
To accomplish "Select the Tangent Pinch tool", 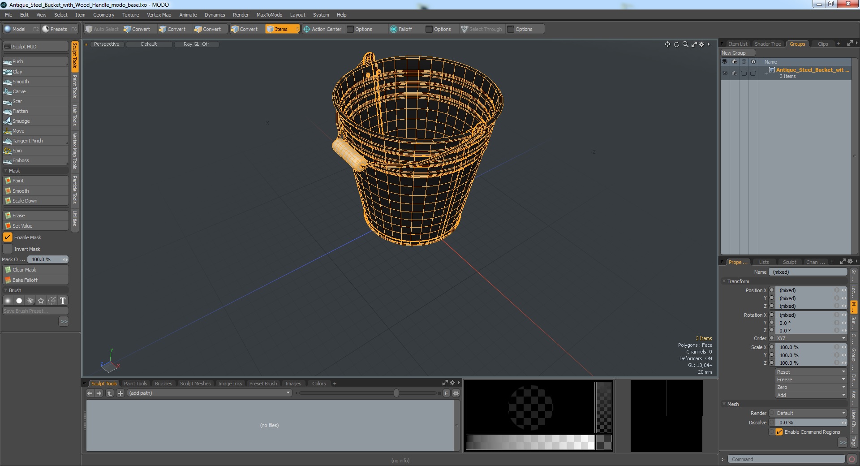I will (x=35, y=141).
